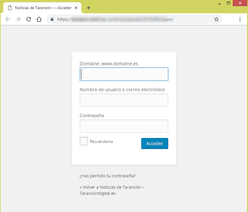Focus the Domaine input field
Screen dimensions: 248x212
pyautogui.click(x=124, y=74)
